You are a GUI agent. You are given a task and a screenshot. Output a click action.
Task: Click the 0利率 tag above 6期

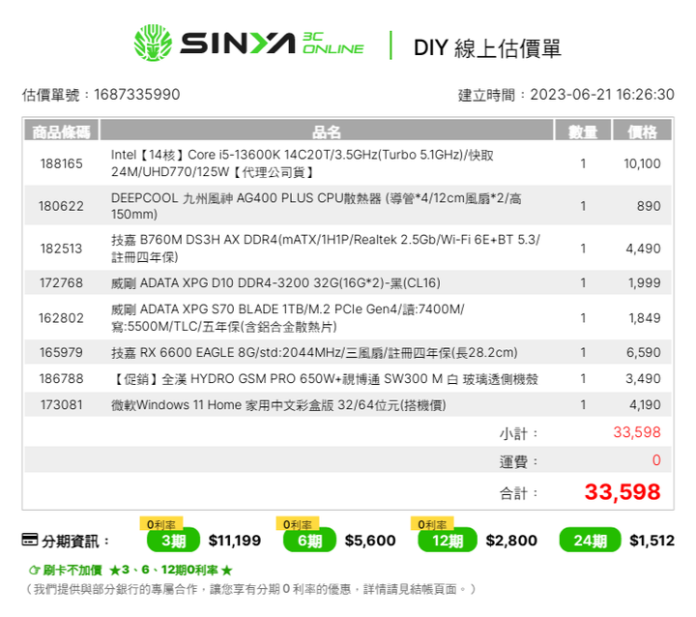pyautogui.click(x=298, y=524)
